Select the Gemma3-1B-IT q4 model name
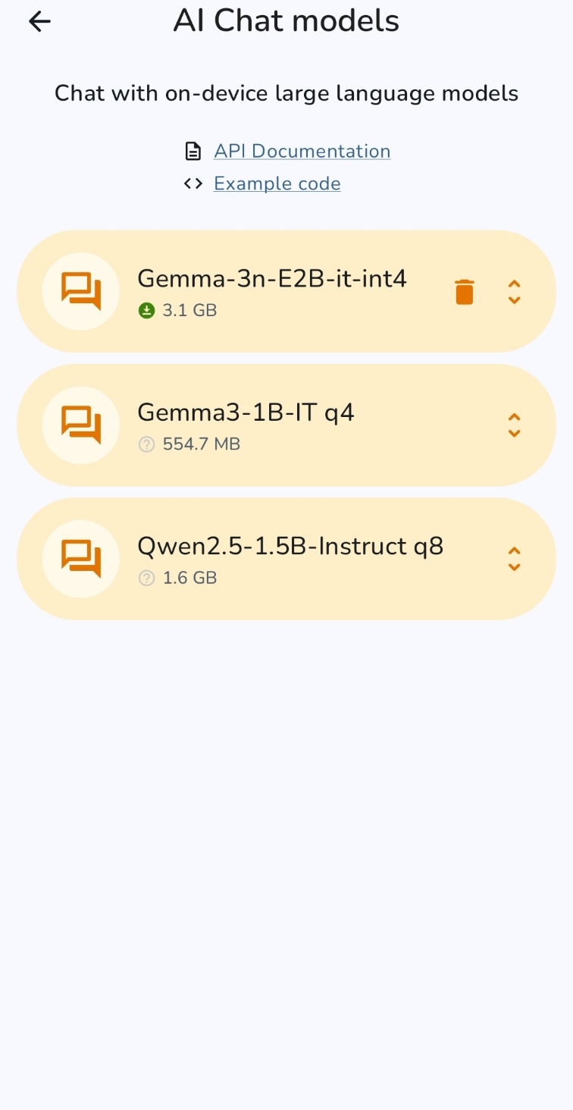The height and width of the screenshot is (1110, 573). (x=246, y=412)
